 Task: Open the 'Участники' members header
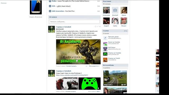(115, 1)
